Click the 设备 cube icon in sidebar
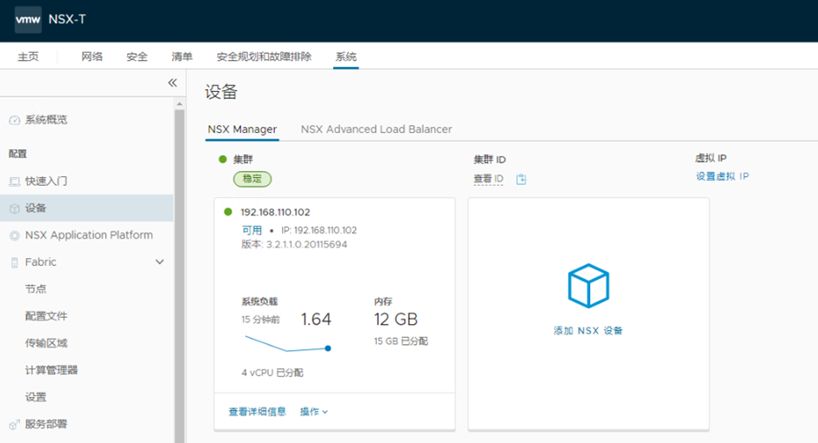 pyautogui.click(x=15, y=208)
